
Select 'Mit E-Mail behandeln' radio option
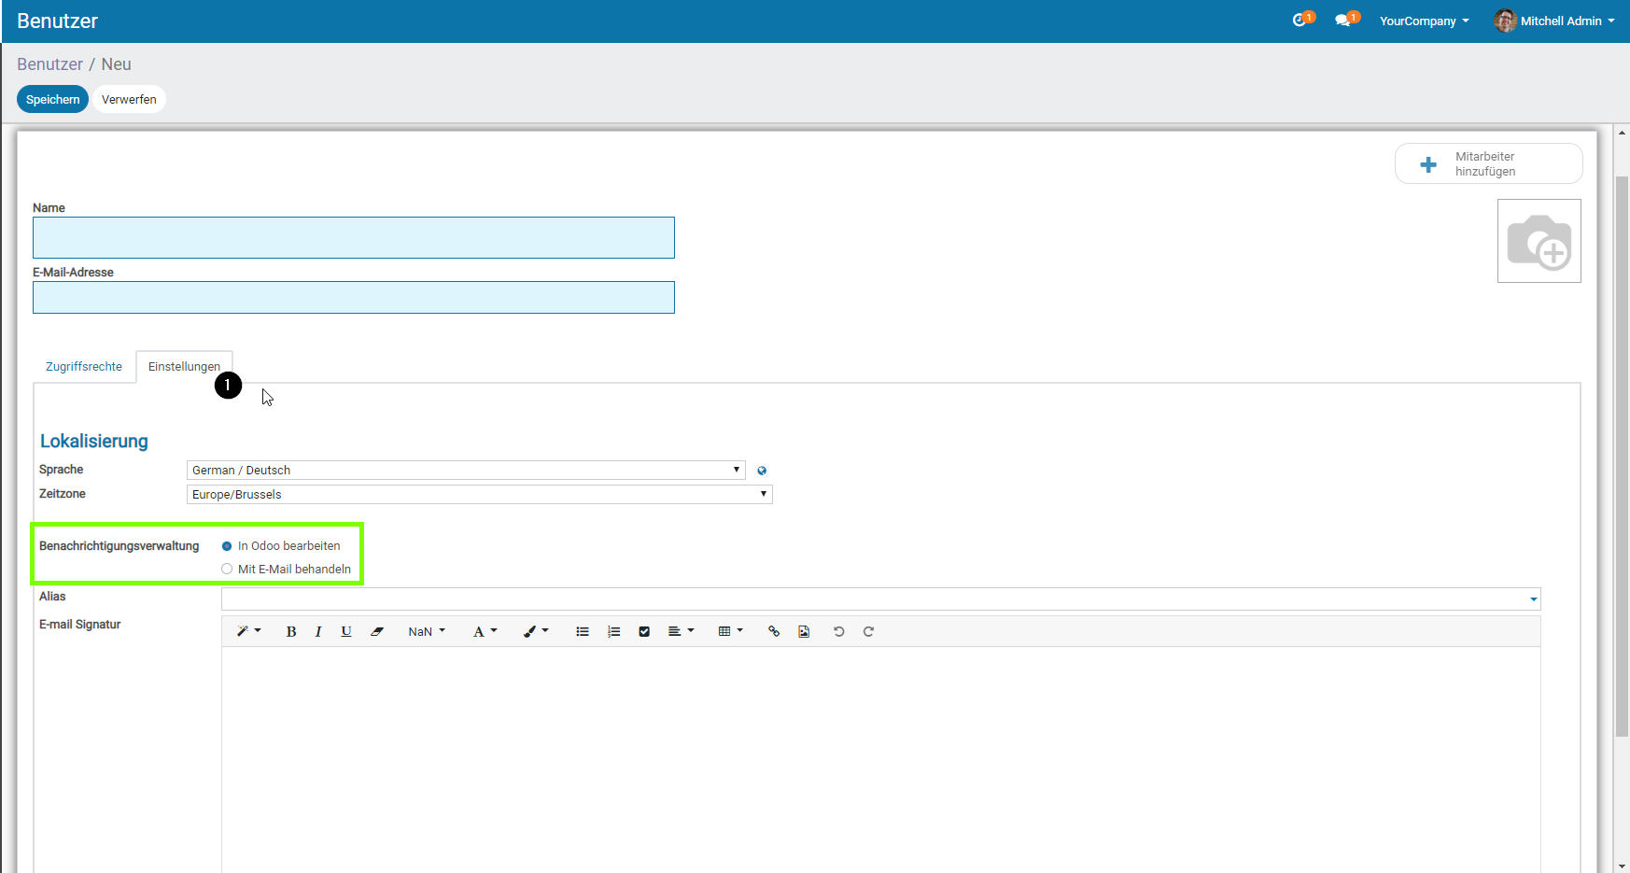(x=227, y=570)
